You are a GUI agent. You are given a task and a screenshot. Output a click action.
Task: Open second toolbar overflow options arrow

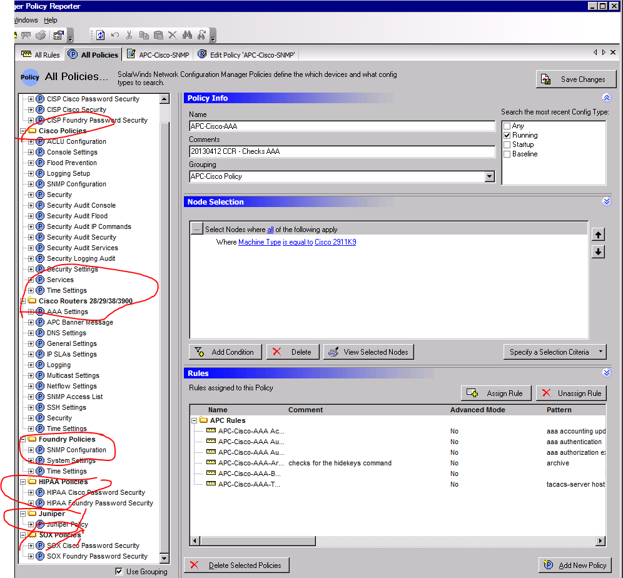coord(213,36)
